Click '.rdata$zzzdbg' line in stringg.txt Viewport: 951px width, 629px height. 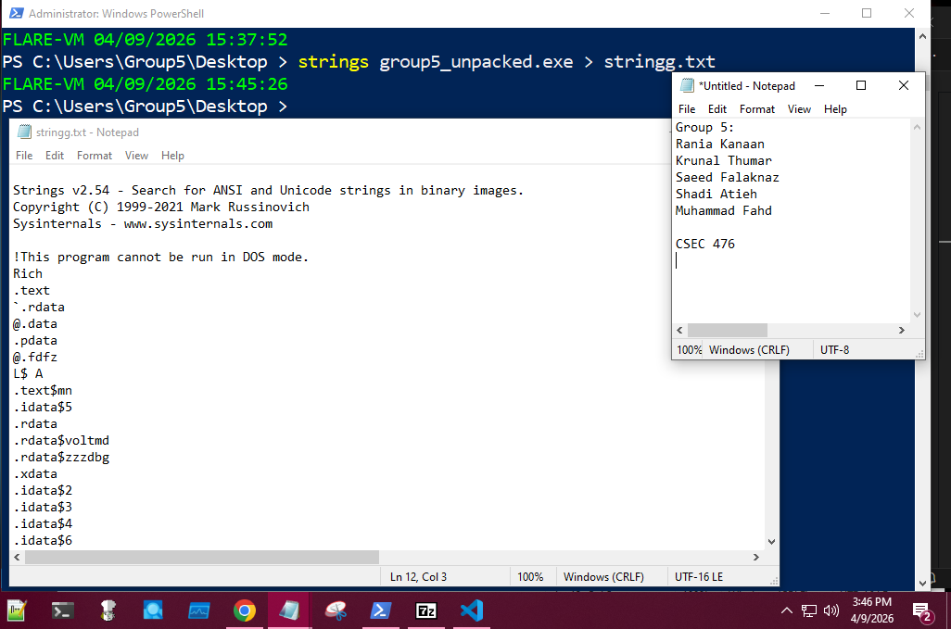pyautogui.click(x=61, y=458)
